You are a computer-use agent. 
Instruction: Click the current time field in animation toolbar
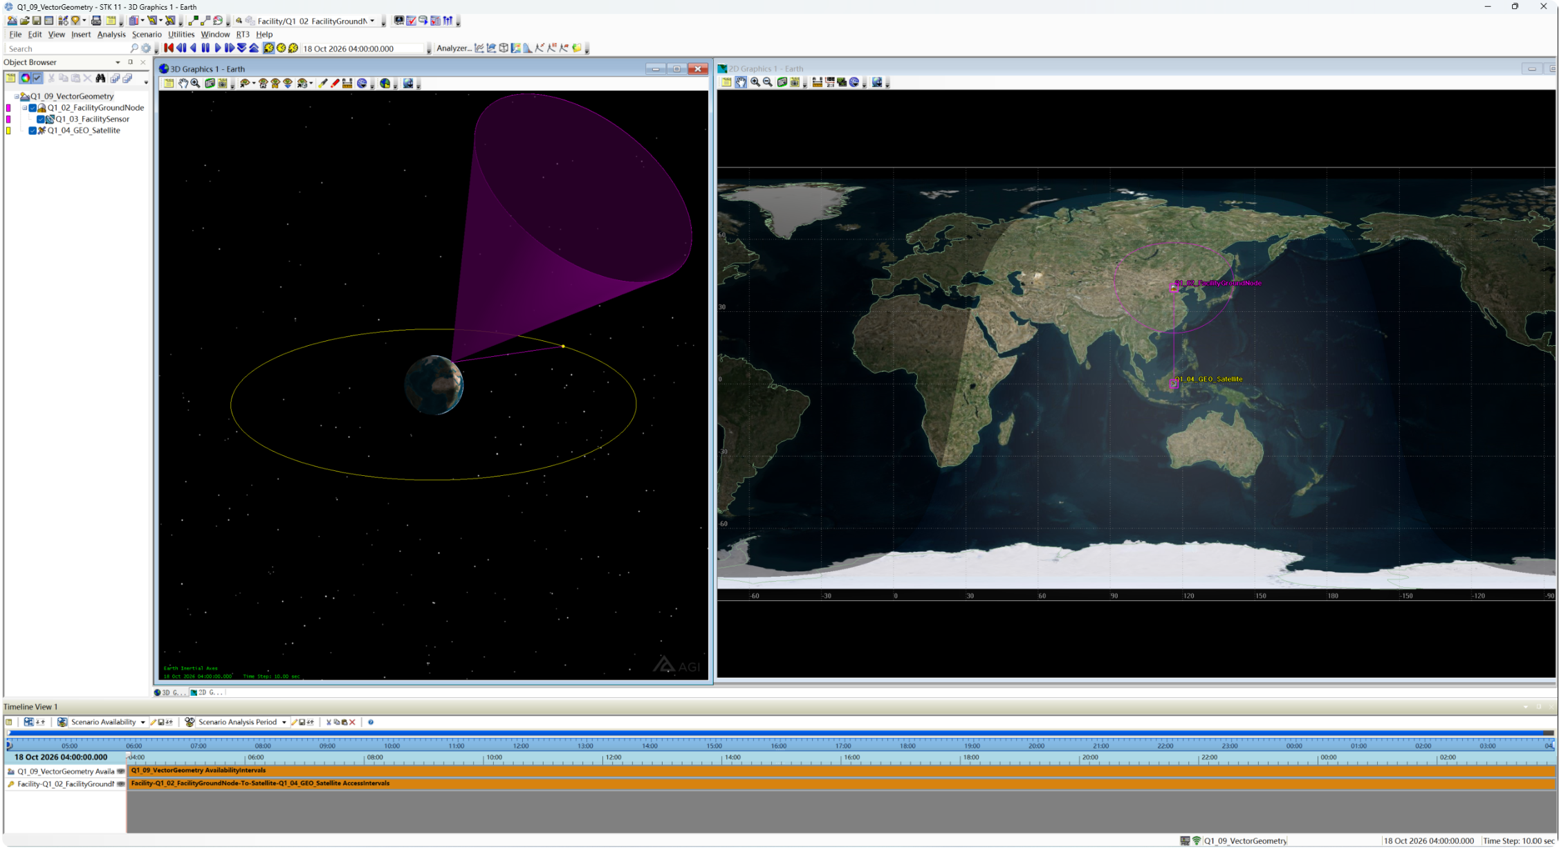tap(362, 48)
